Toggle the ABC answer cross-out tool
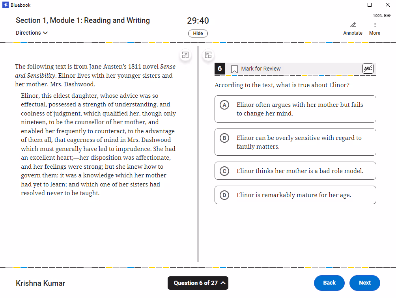 368,69
